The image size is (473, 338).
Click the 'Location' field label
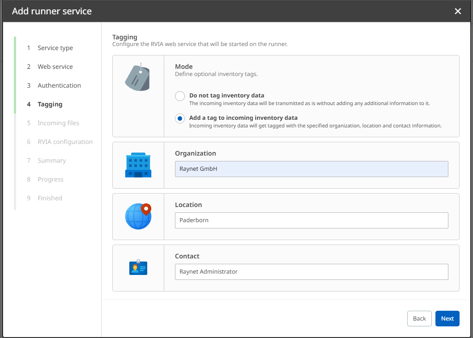[188, 205]
